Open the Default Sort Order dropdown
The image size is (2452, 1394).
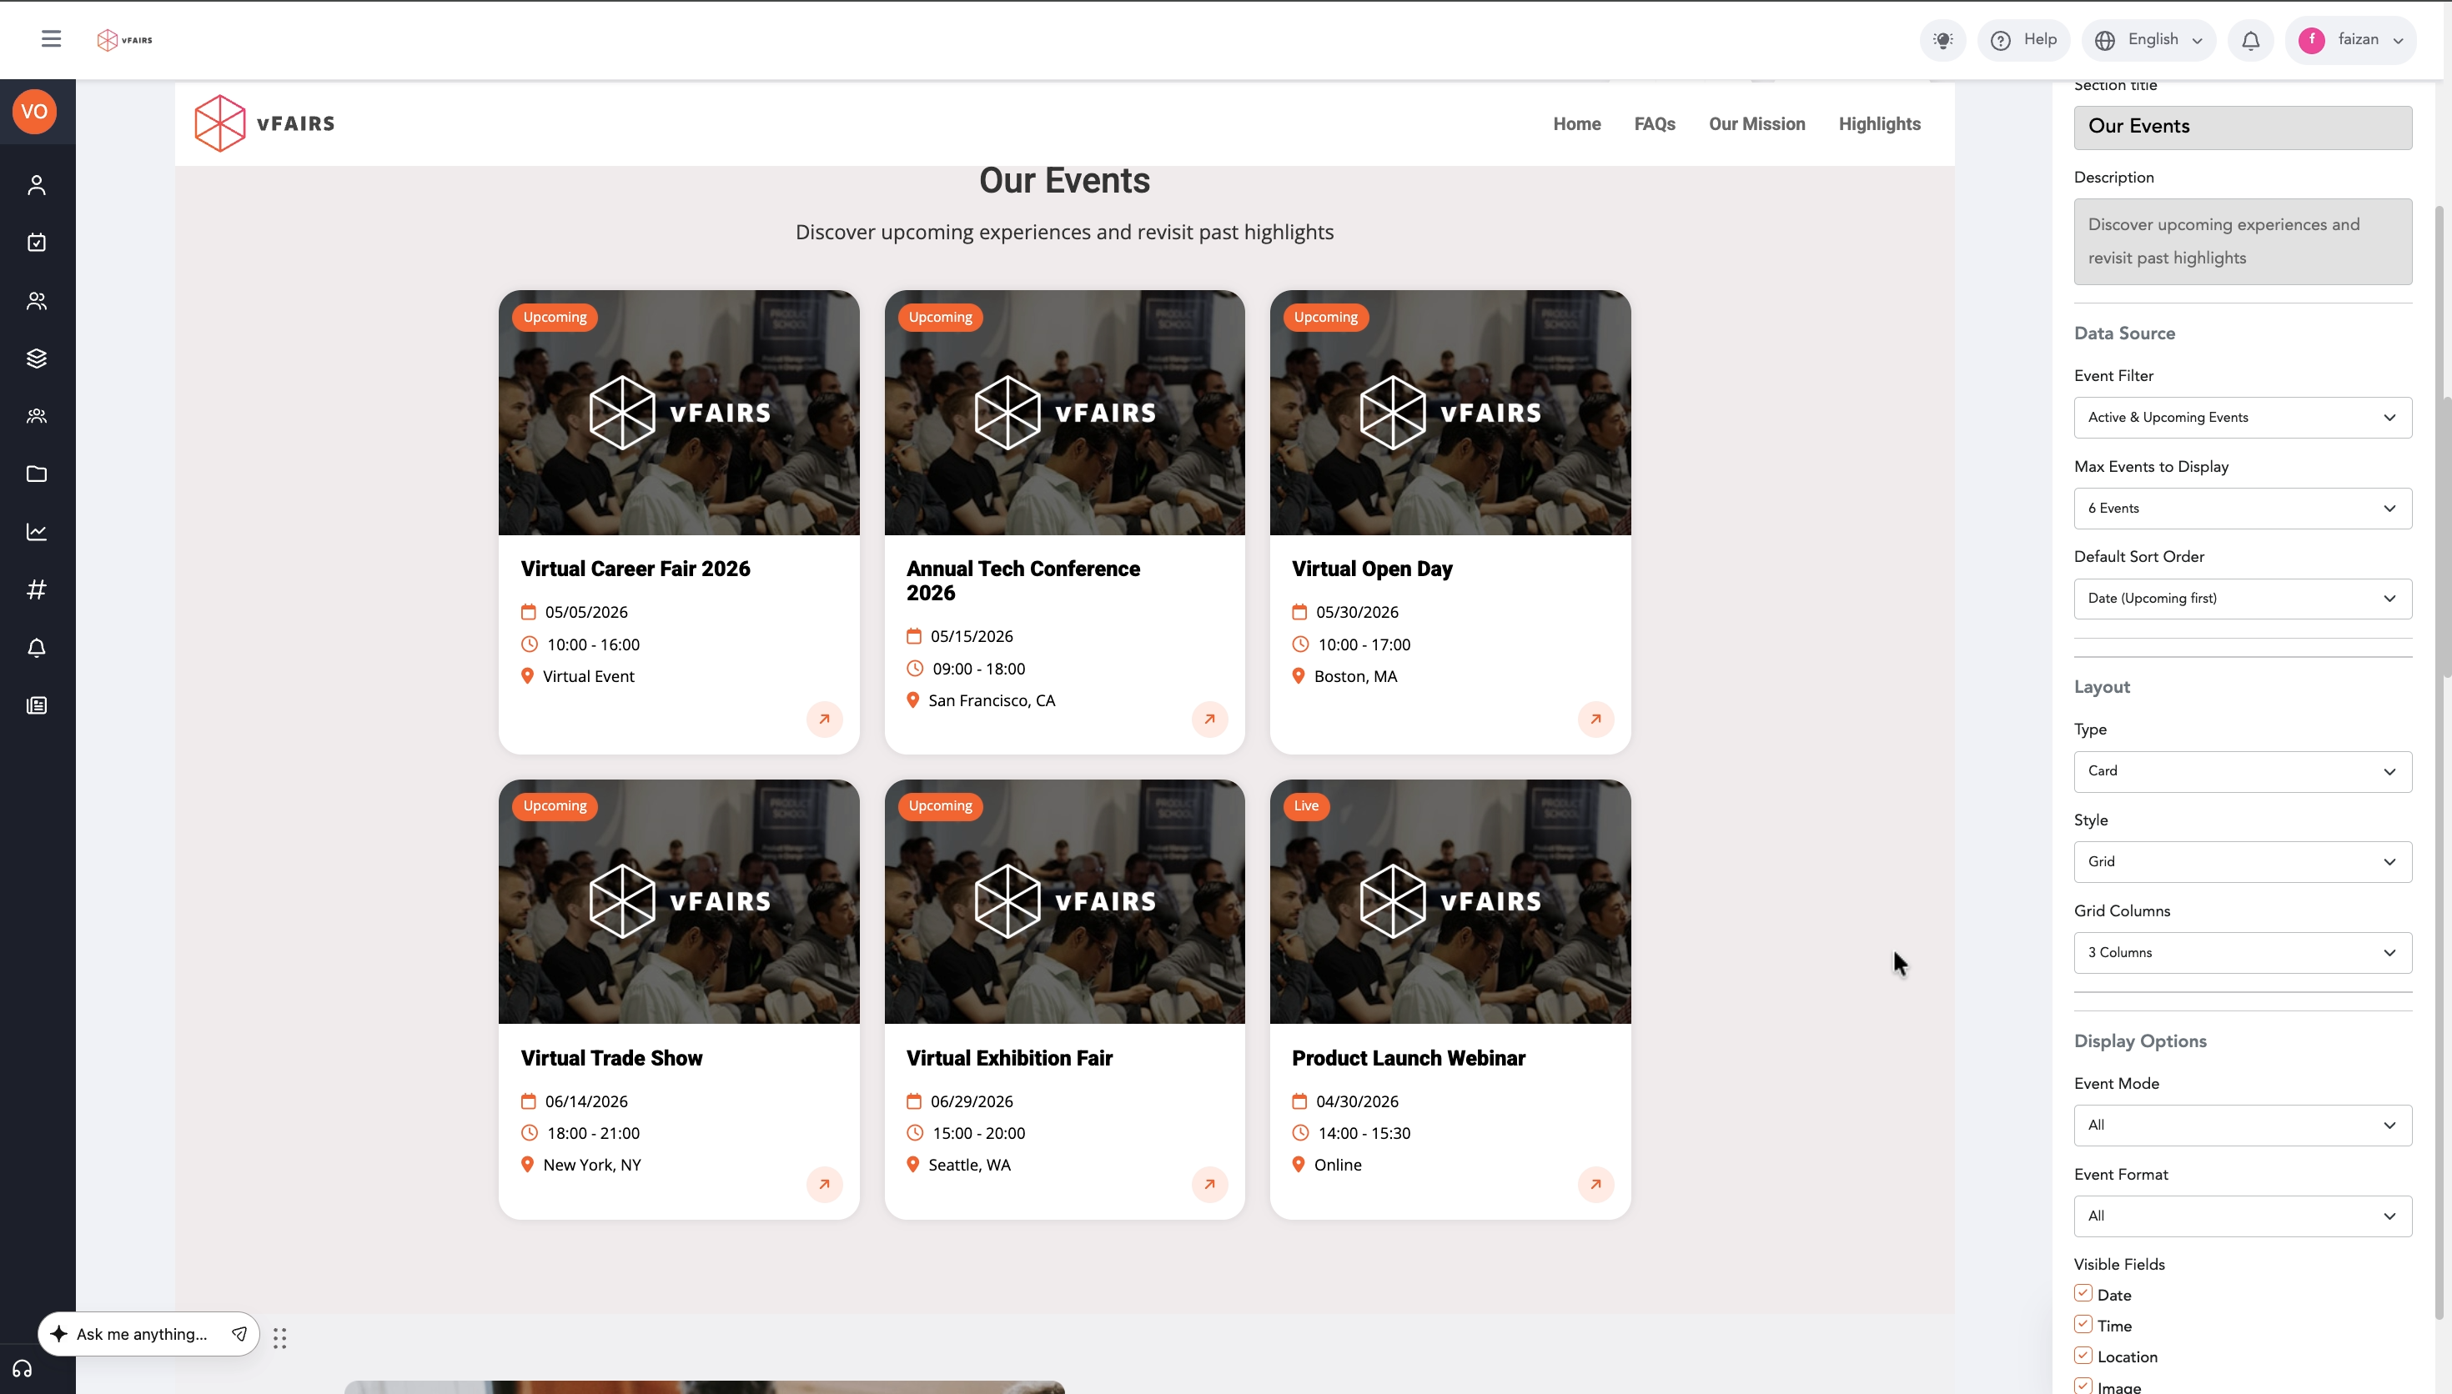pyautogui.click(x=2243, y=599)
